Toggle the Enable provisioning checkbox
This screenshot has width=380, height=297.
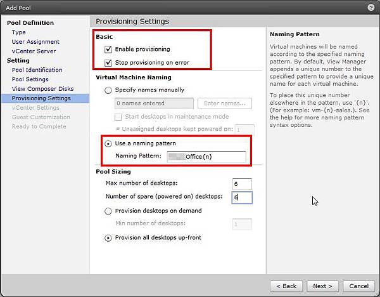108,49
